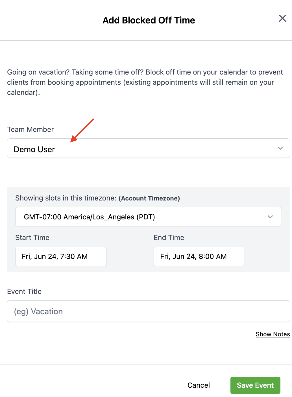The image size is (292, 397).
Task: Click the vacation description paragraph
Action: pos(145,82)
